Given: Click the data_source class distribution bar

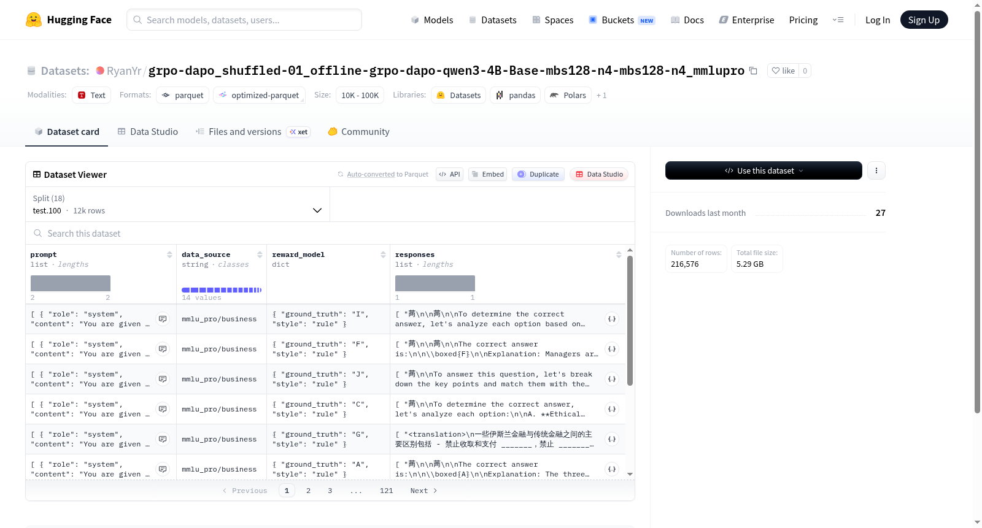Looking at the screenshot, I should pyautogui.click(x=222, y=290).
